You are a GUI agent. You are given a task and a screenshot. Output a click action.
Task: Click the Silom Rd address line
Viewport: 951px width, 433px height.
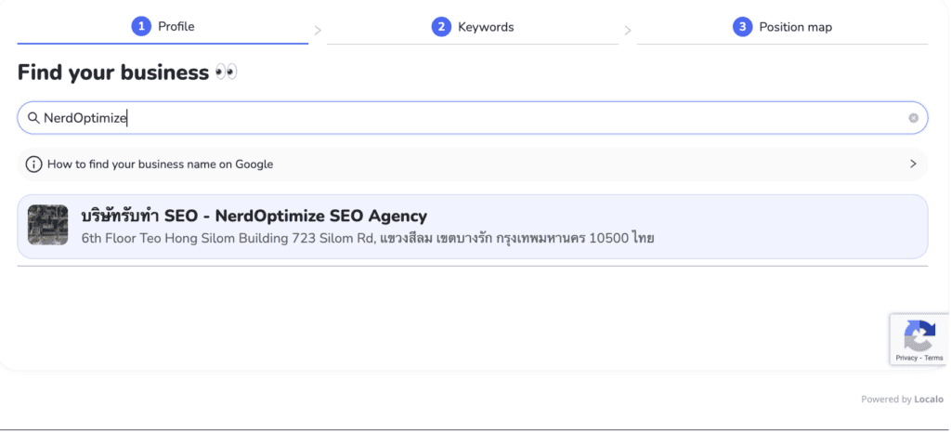click(x=368, y=239)
